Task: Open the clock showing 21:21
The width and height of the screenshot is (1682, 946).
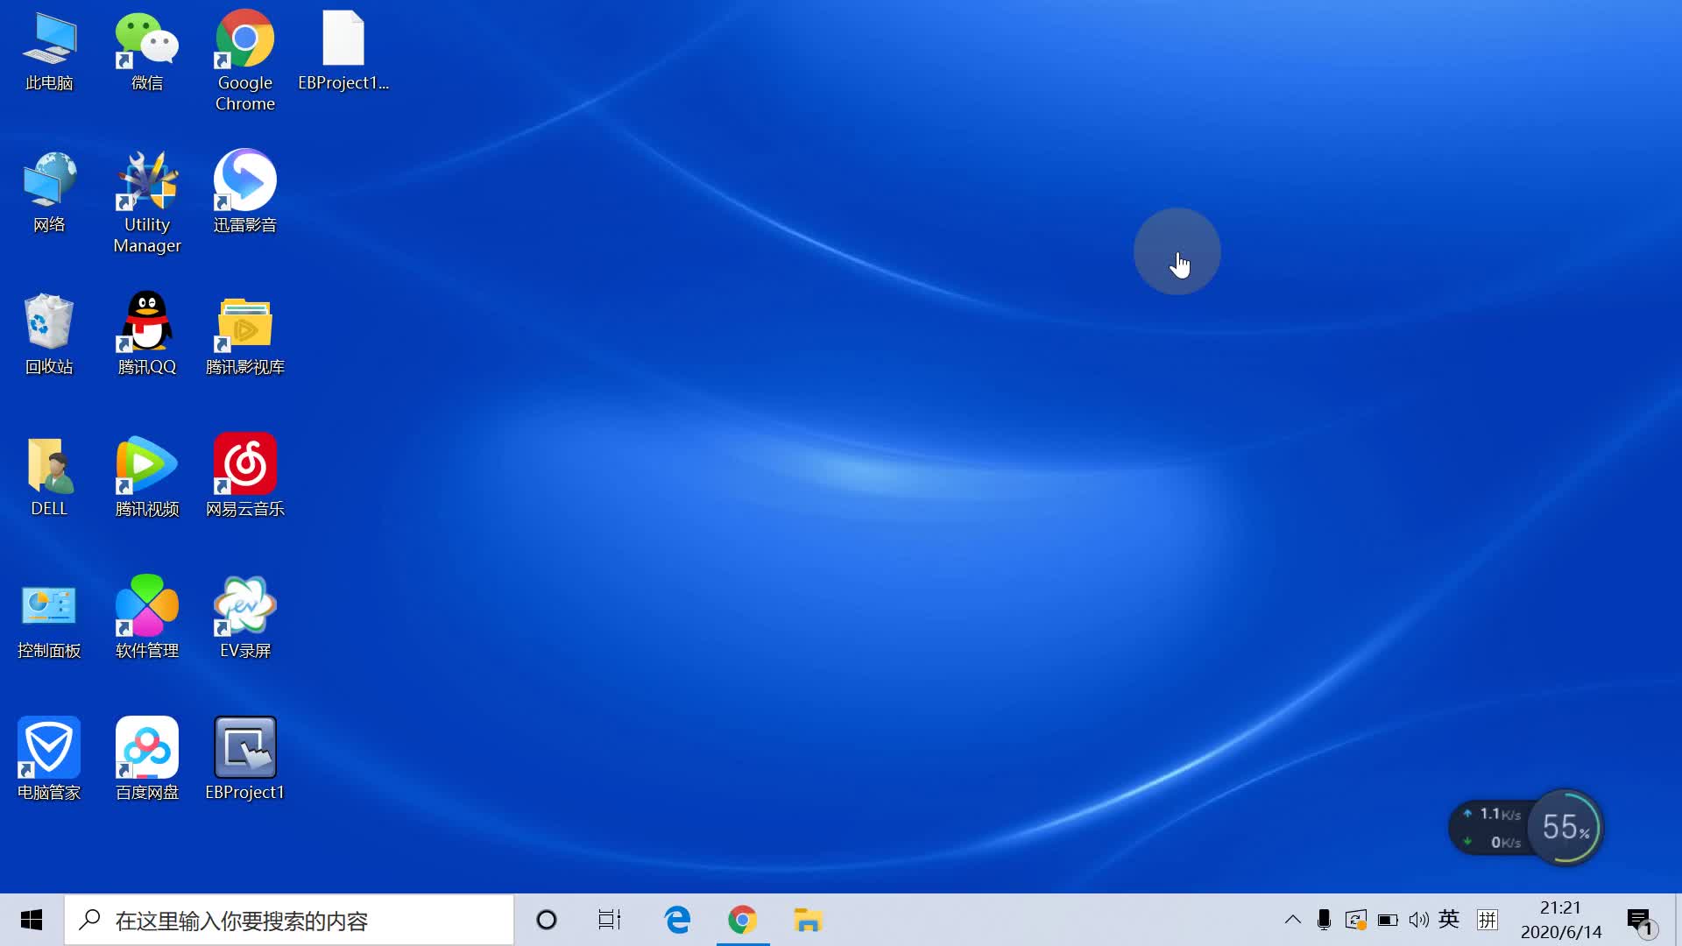Action: (1561, 920)
